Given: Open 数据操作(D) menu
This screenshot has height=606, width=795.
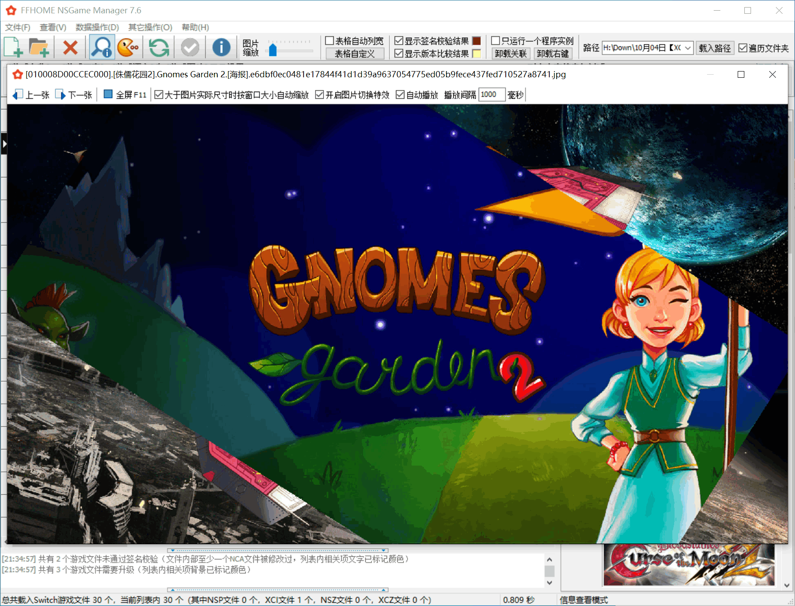Looking at the screenshot, I should 97,28.
